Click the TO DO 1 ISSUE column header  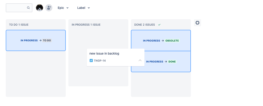pos(19,25)
